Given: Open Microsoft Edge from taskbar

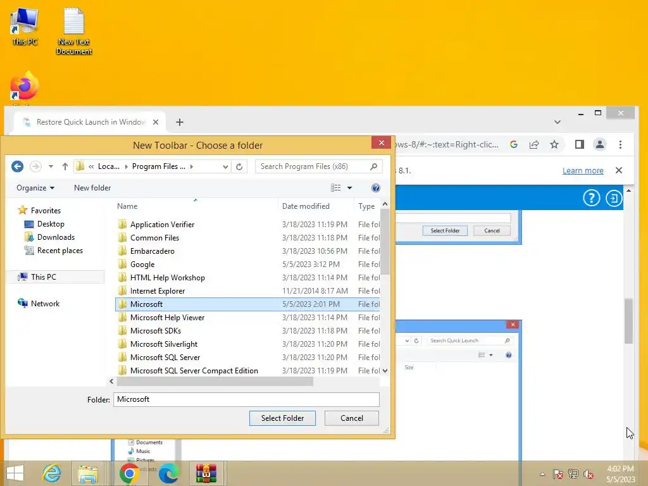Looking at the screenshot, I should click(x=168, y=473).
